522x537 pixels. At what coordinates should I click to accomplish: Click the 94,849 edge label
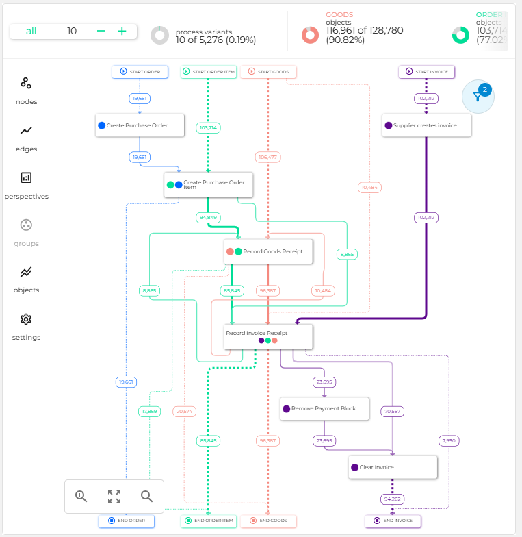click(208, 218)
